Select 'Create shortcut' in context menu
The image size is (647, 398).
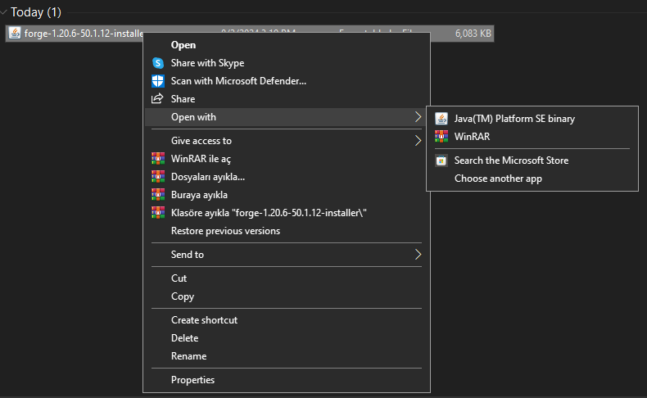pyautogui.click(x=204, y=320)
